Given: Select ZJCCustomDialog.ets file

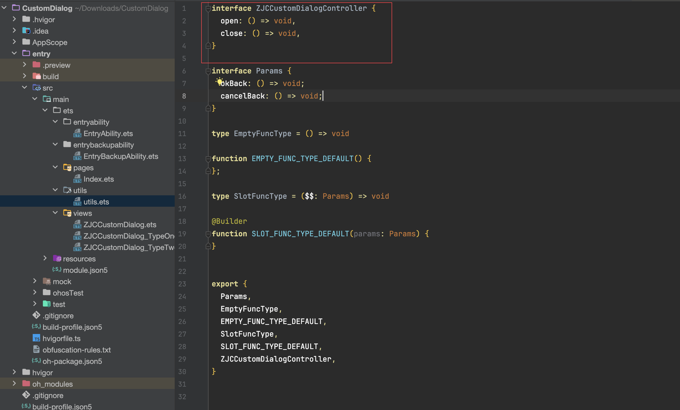Looking at the screenshot, I should coord(119,225).
